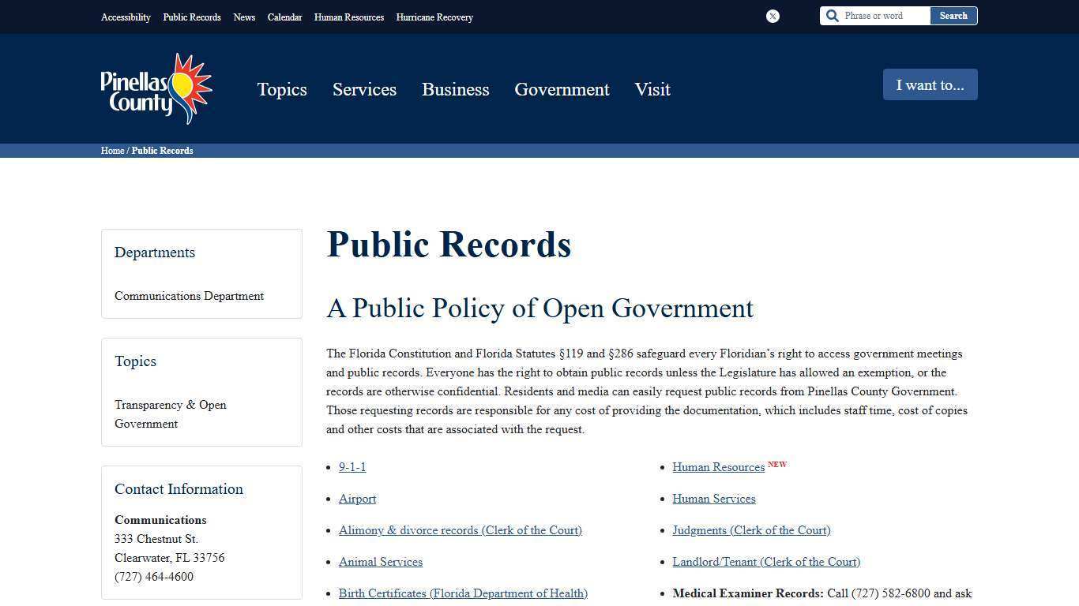Open Animal Services records
Screen dimensions: 1079x606
[381, 561]
